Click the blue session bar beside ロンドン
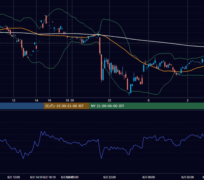The height and width of the screenshot is (180, 204). coord(22,106)
